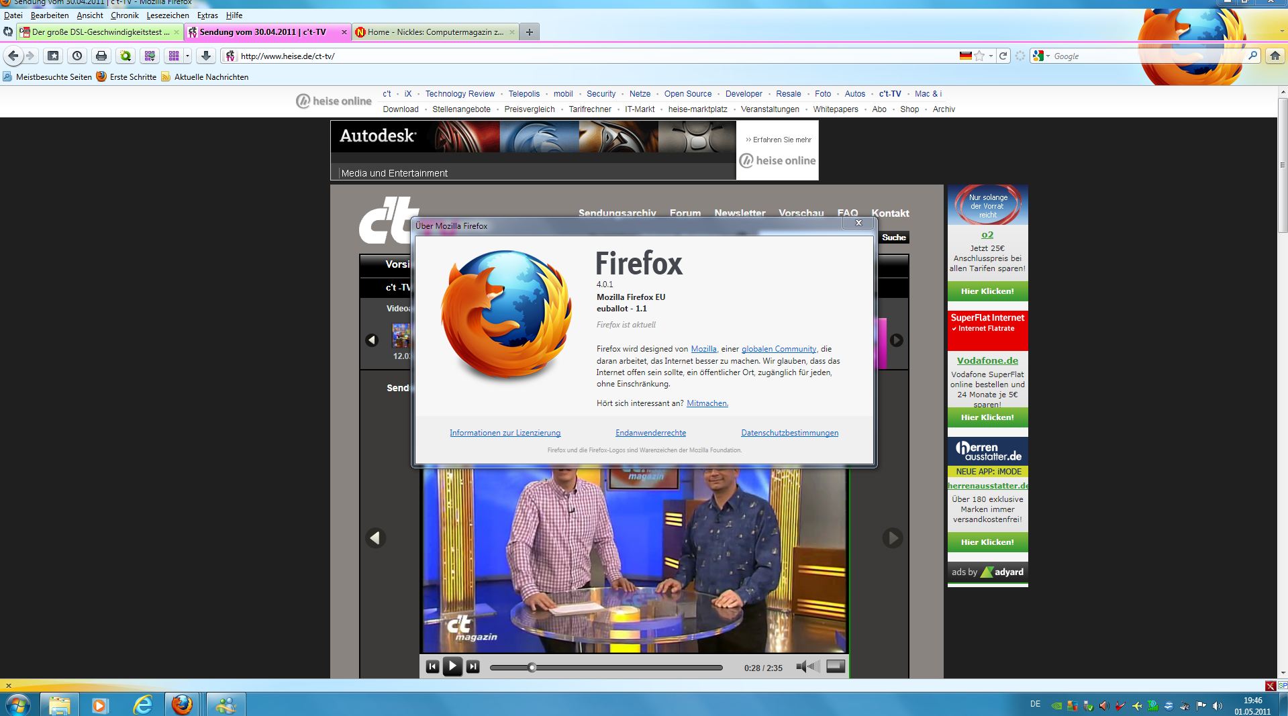Click the system tray speaker volume icon
This screenshot has width=1288, height=716.
click(x=1218, y=706)
